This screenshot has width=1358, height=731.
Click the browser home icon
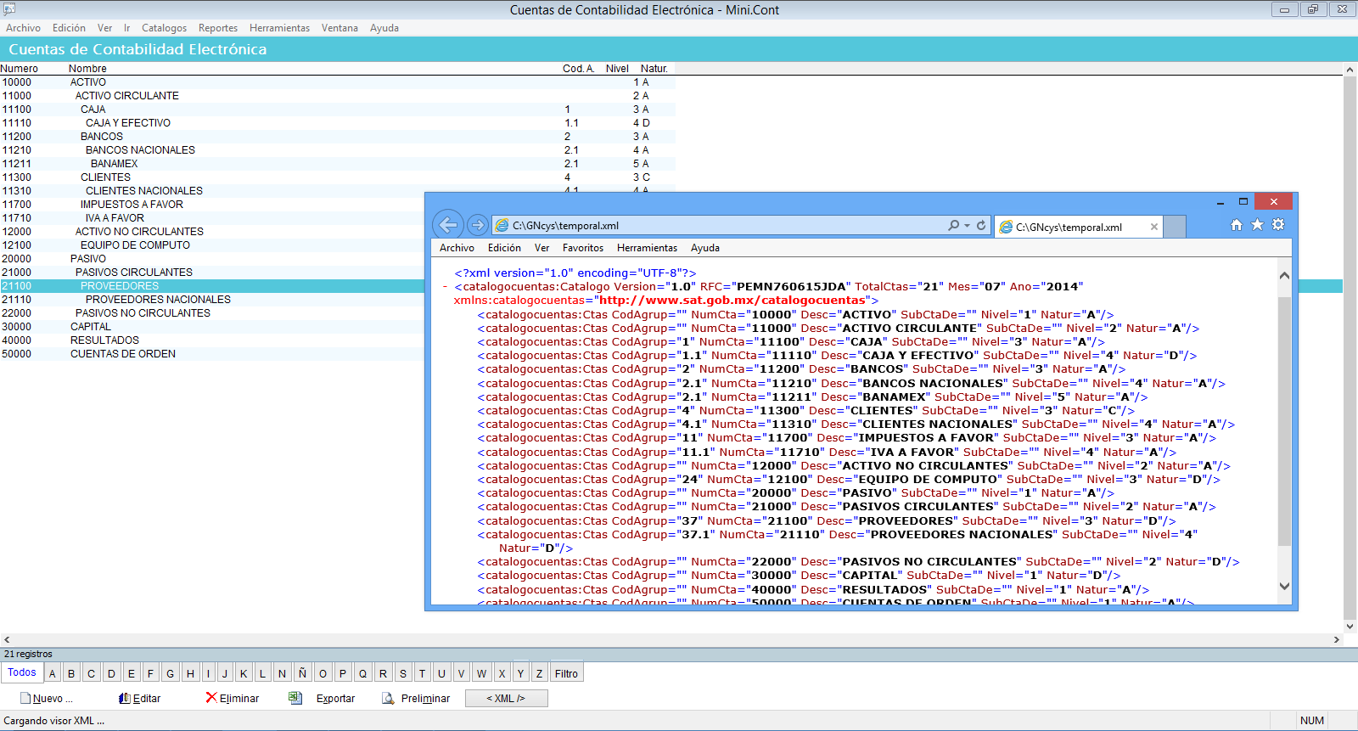pos(1237,225)
